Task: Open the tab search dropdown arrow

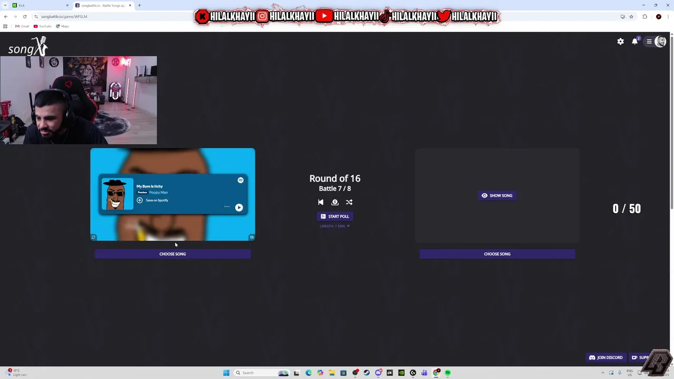Action: point(5,5)
